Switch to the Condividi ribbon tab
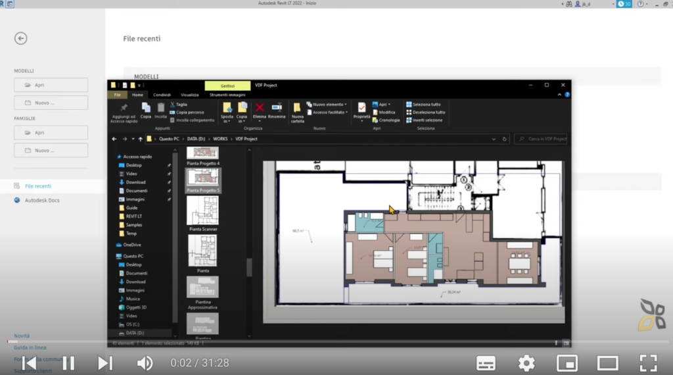Image resolution: width=673 pixels, height=375 pixels. pyautogui.click(x=162, y=95)
